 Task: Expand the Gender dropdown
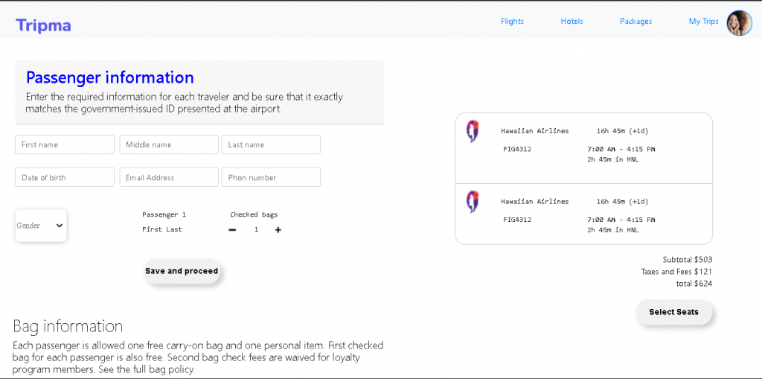[41, 226]
